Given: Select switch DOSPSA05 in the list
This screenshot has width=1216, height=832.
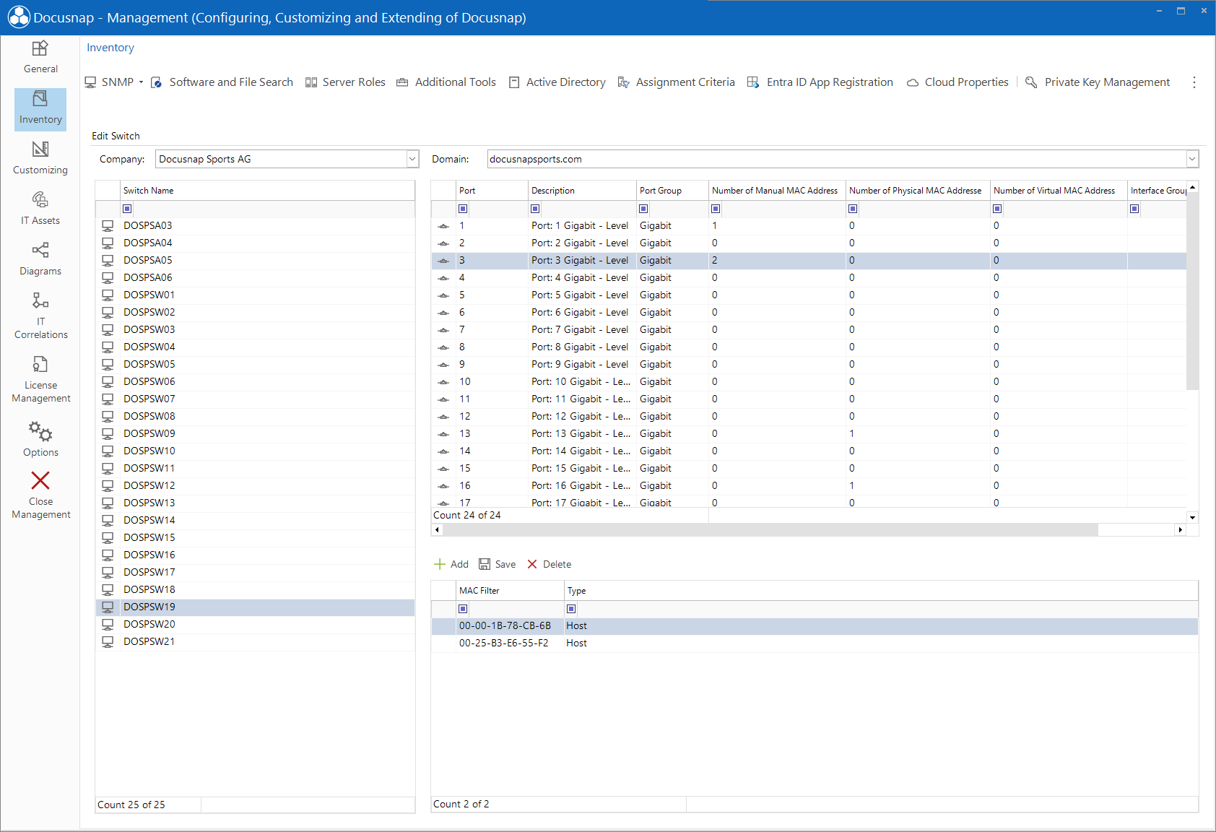Looking at the screenshot, I should 255,260.
